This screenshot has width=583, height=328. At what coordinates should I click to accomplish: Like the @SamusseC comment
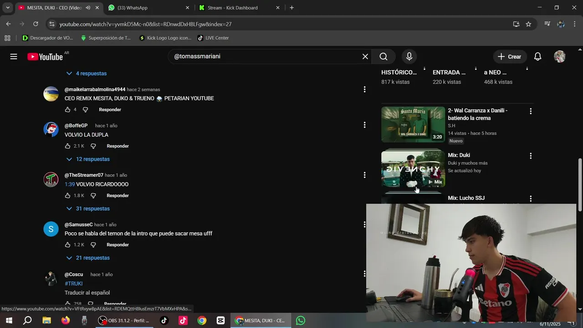(67, 245)
